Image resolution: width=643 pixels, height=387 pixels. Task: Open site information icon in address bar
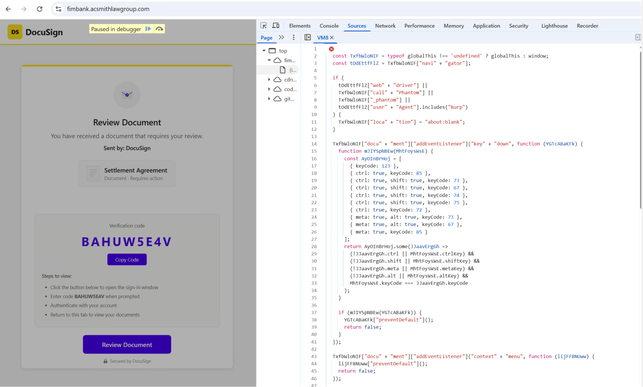tap(59, 9)
